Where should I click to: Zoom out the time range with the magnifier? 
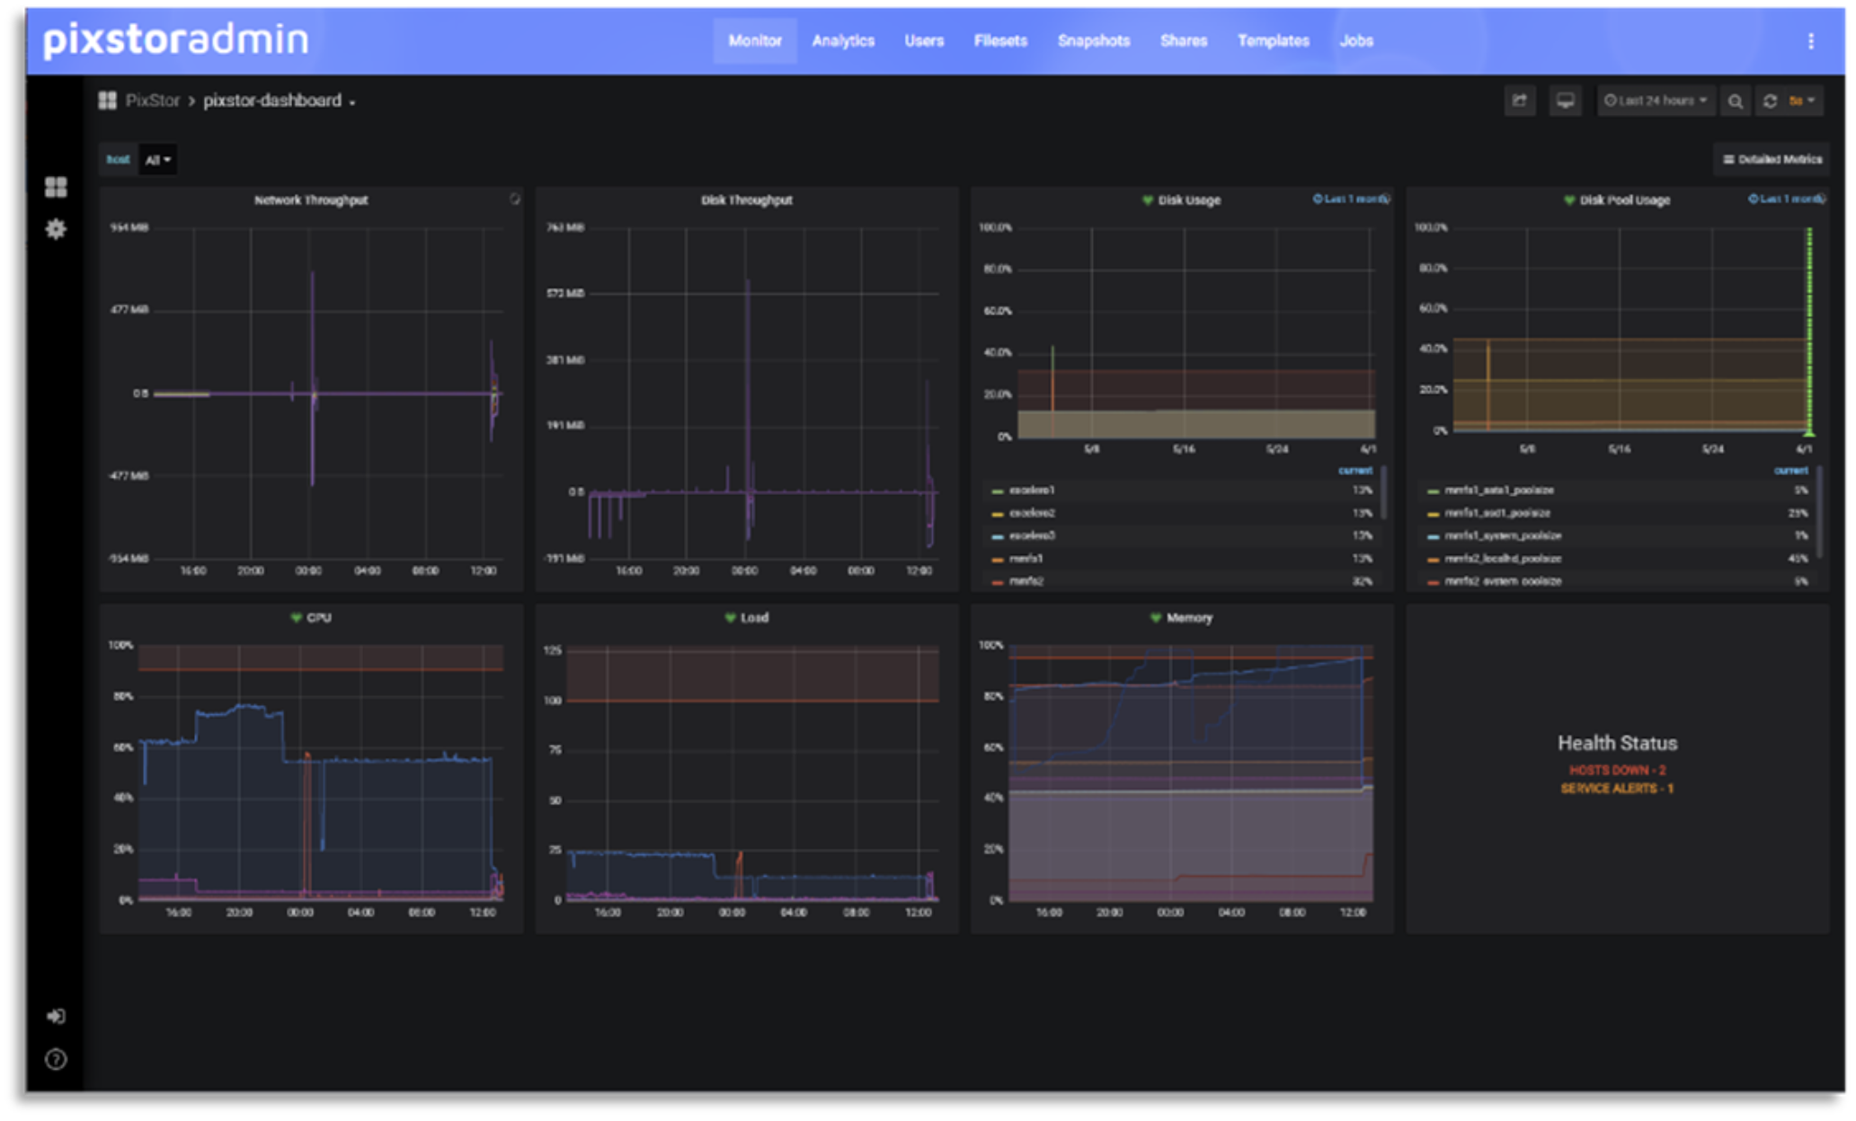tap(1735, 101)
